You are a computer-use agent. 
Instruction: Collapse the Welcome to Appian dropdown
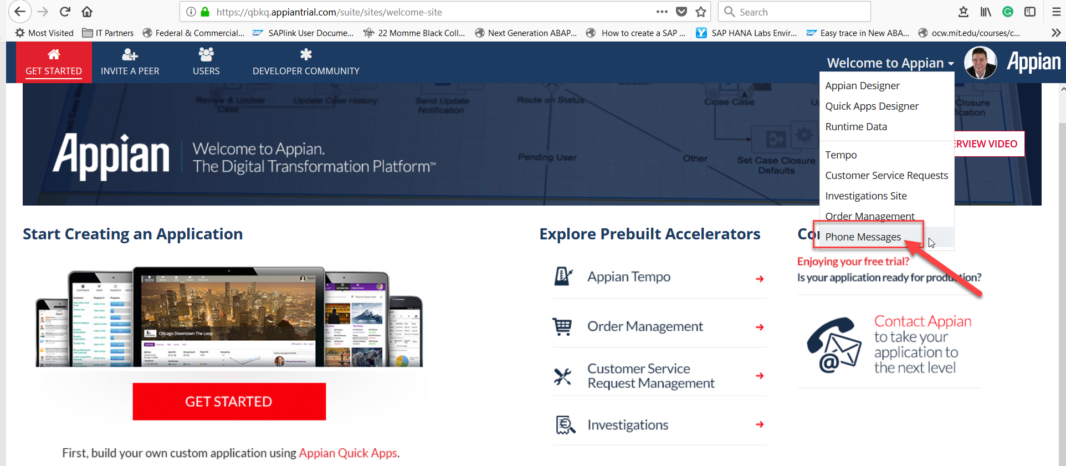[x=890, y=63]
